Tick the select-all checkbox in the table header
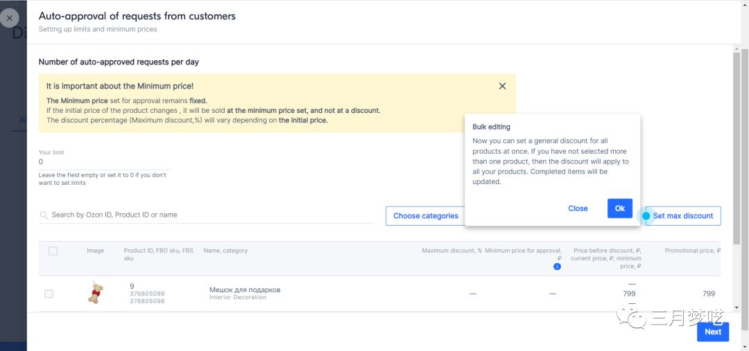The height and width of the screenshot is (351, 749). click(x=53, y=251)
